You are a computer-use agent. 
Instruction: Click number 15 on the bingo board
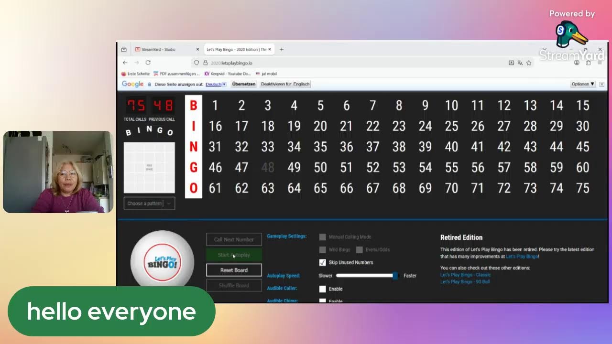(582, 106)
